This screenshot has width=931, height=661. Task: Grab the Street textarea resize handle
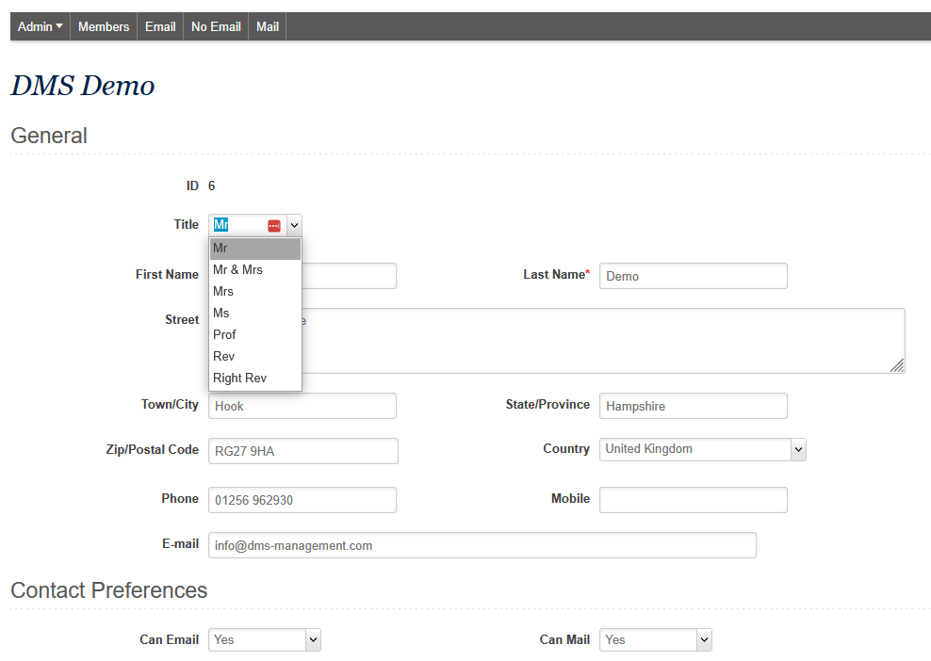pos(897,365)
